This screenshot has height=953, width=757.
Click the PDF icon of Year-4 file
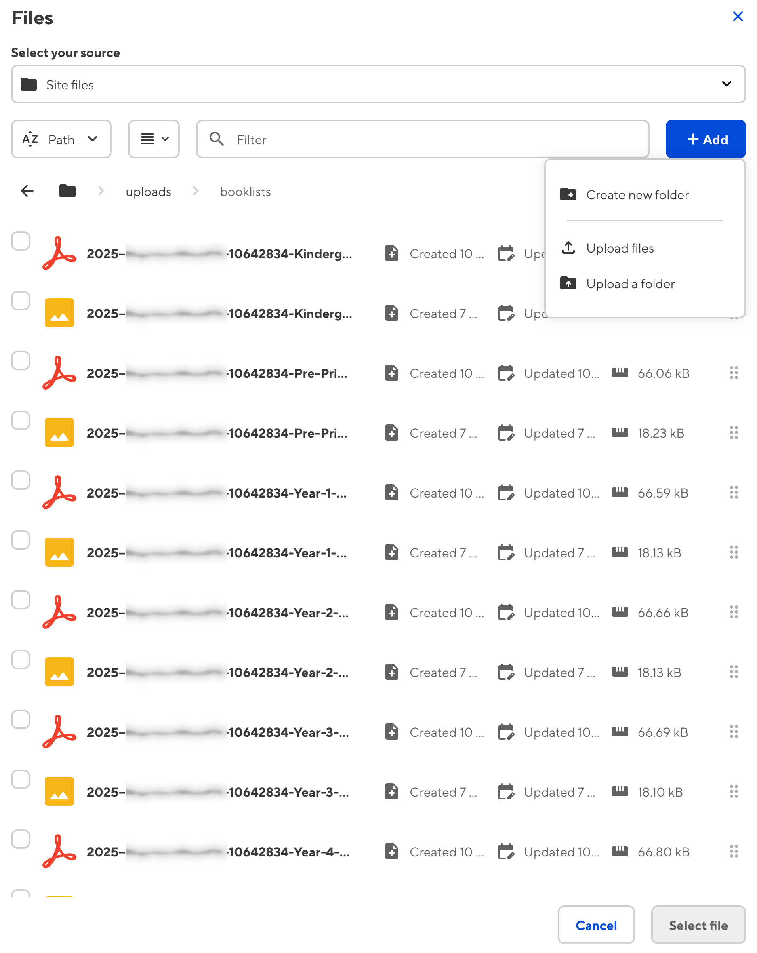[59, 851]
